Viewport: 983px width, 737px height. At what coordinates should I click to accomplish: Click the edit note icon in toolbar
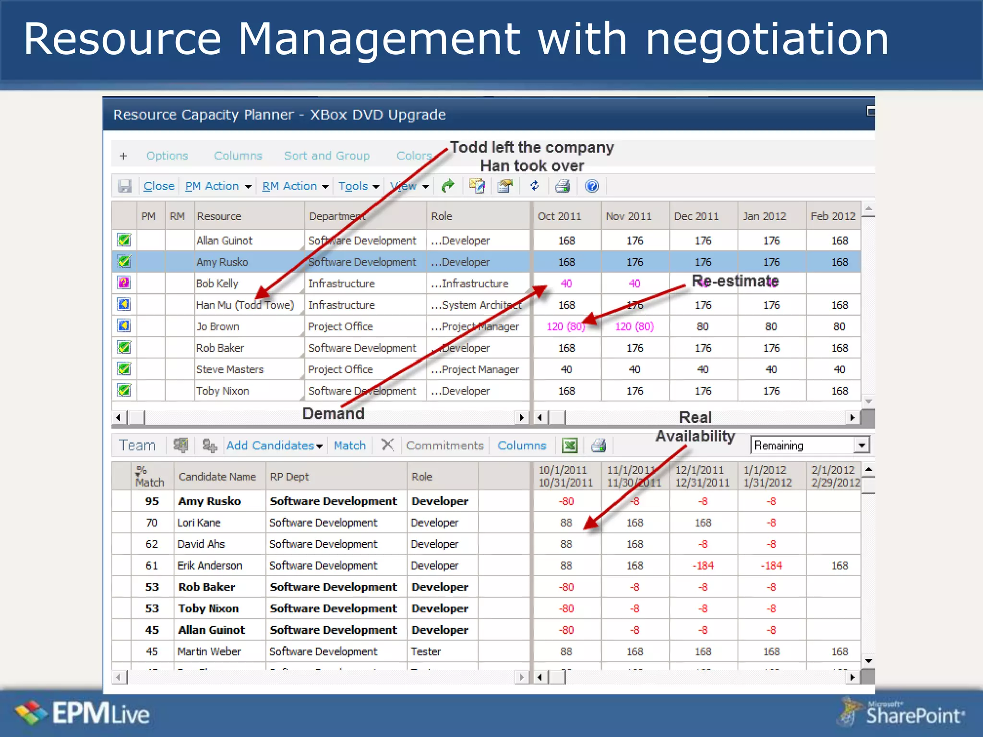click(477, 186)
